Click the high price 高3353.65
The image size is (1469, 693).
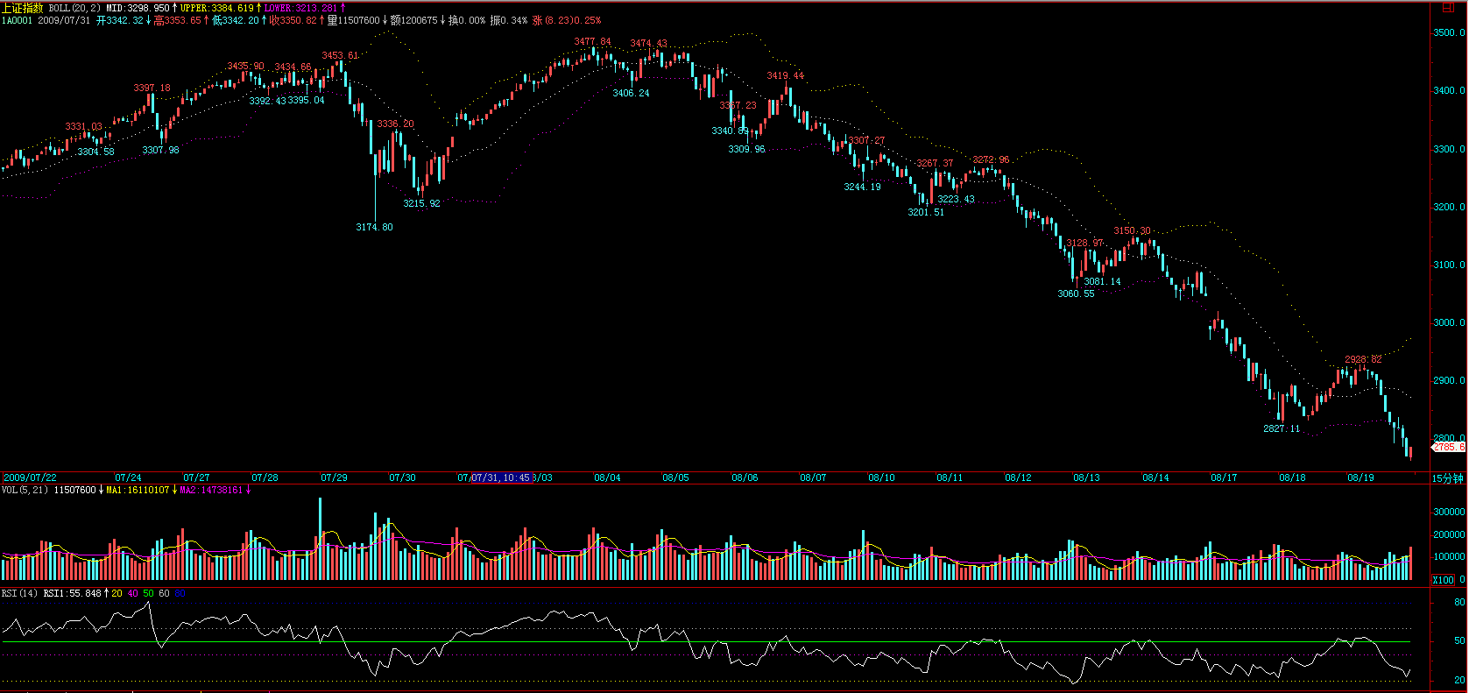177,20
